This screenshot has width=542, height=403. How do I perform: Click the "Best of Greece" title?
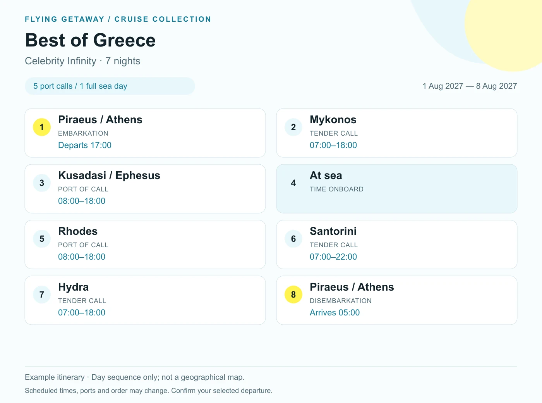[90, 40]
